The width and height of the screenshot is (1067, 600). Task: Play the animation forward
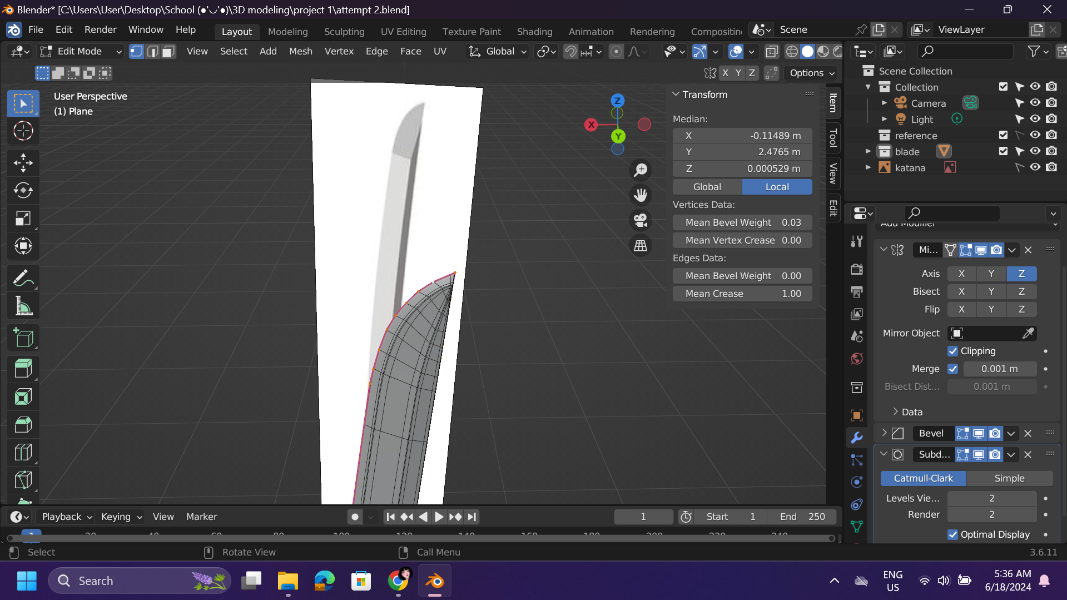(x=439, y=517)
